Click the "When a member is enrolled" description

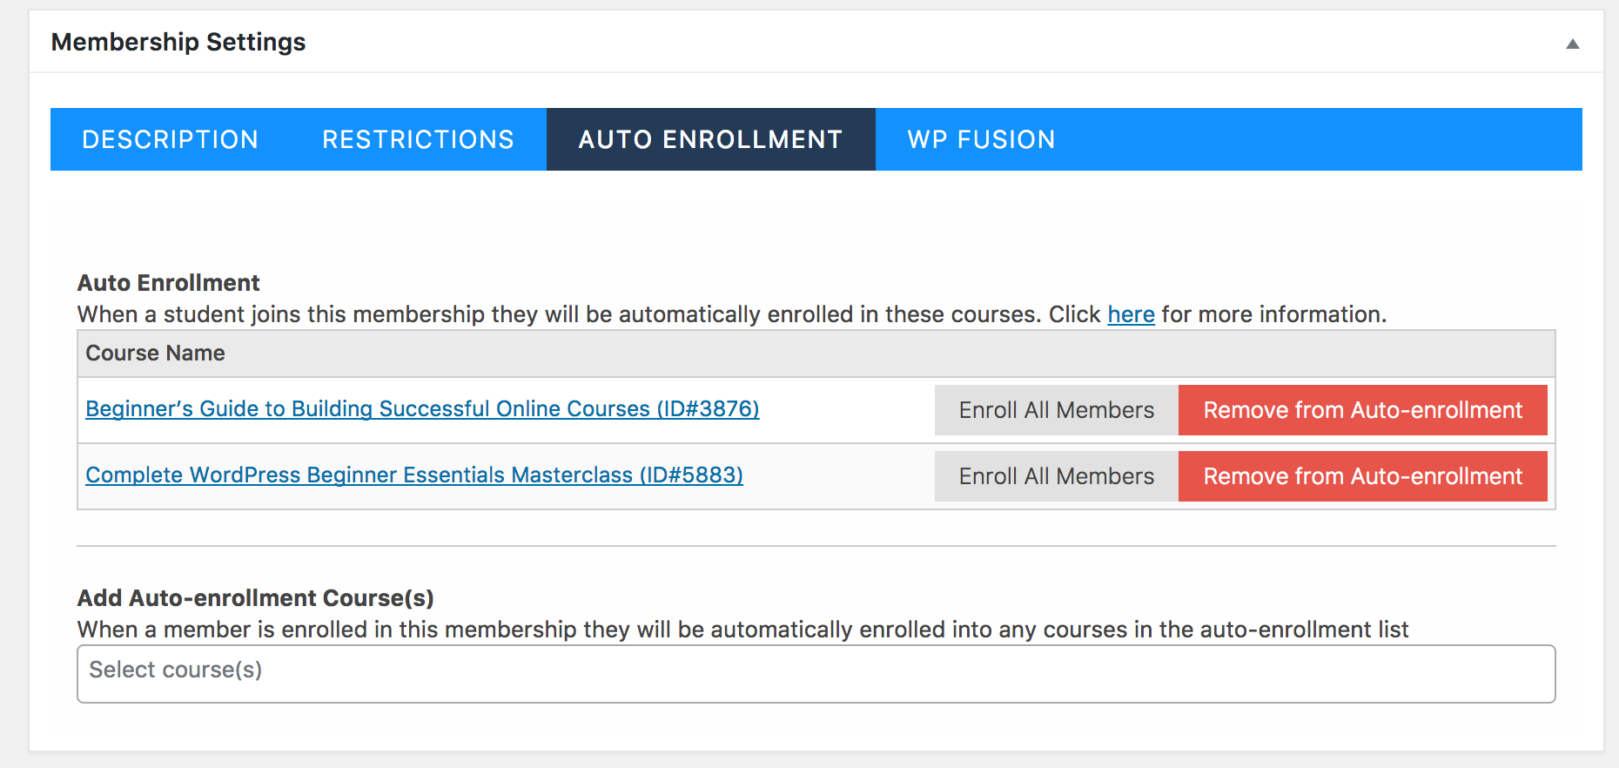click(x=742, y=630)
